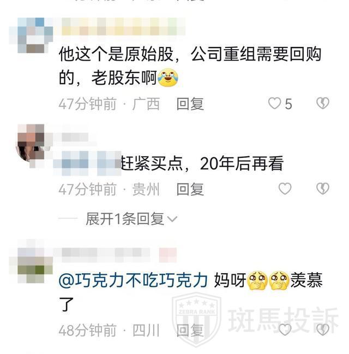
Task: Dislike the Guangxi comment via broken heart
Action: [323, 103]
